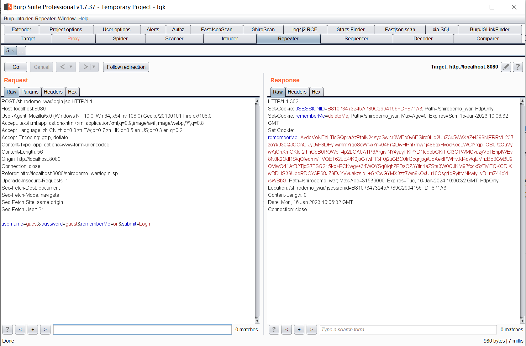Go to next request history arrow

tap(85, 67)
